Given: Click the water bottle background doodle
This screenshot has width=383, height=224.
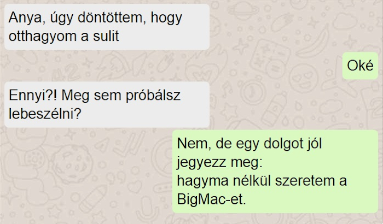Looking at the screenshot, I should coord(274,108).
